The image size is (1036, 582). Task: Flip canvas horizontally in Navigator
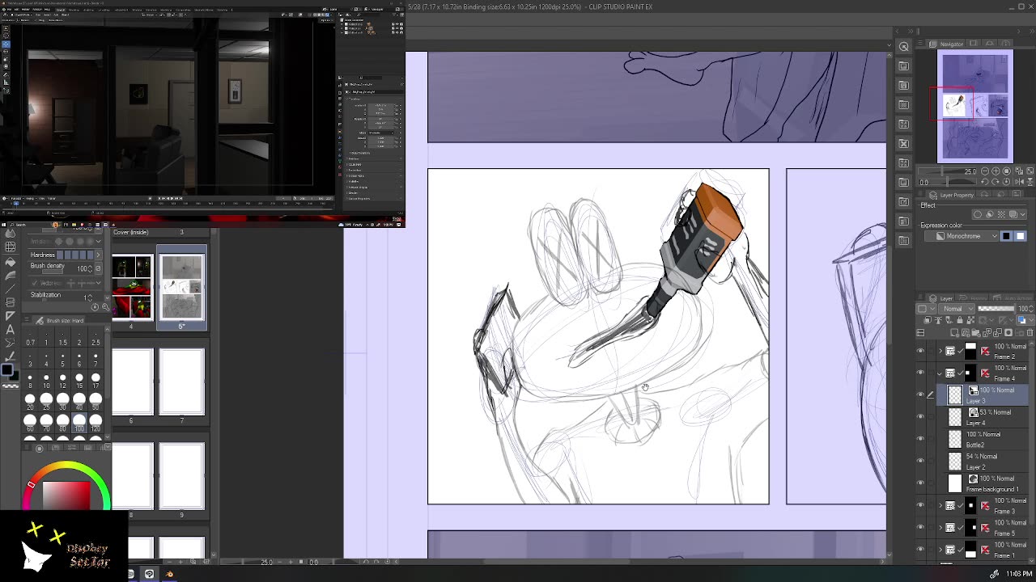[x=1018, y=183]
